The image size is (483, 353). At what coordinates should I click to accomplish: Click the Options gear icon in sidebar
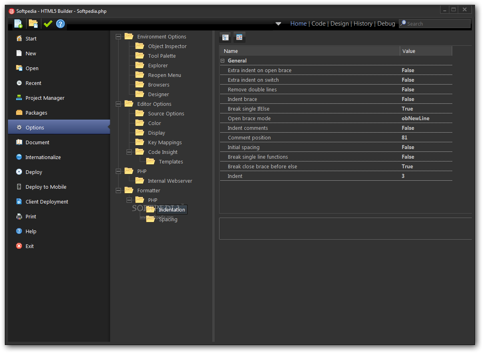(19, 127)
